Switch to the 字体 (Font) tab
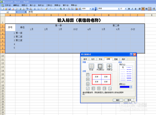This screenshot has height=115, width=156. pyautogui.click(x=100, y=59)
